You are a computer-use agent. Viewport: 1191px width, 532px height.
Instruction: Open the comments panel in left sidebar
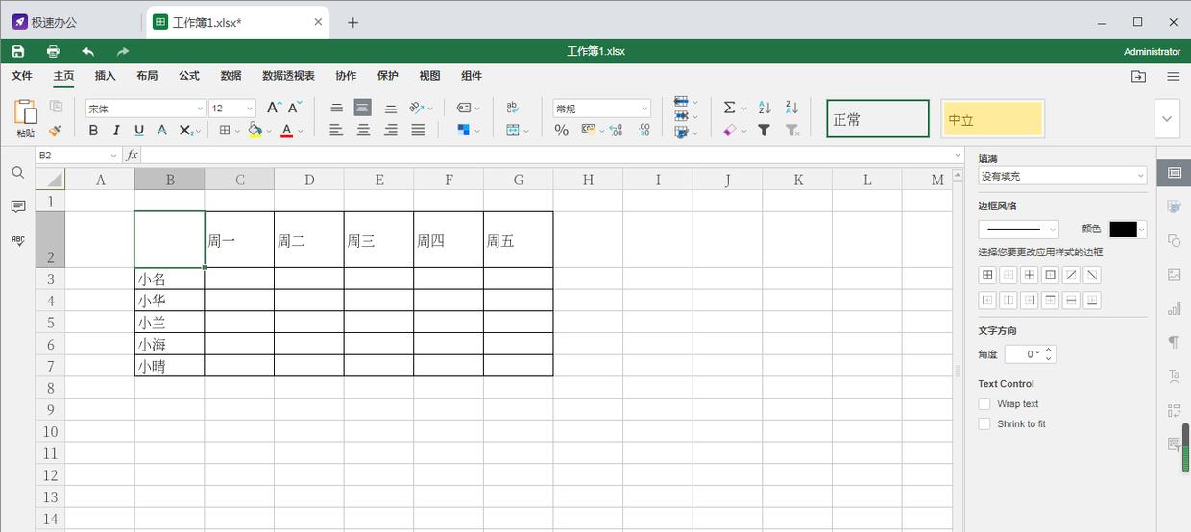pyautogui.click(x=17, y=206)
